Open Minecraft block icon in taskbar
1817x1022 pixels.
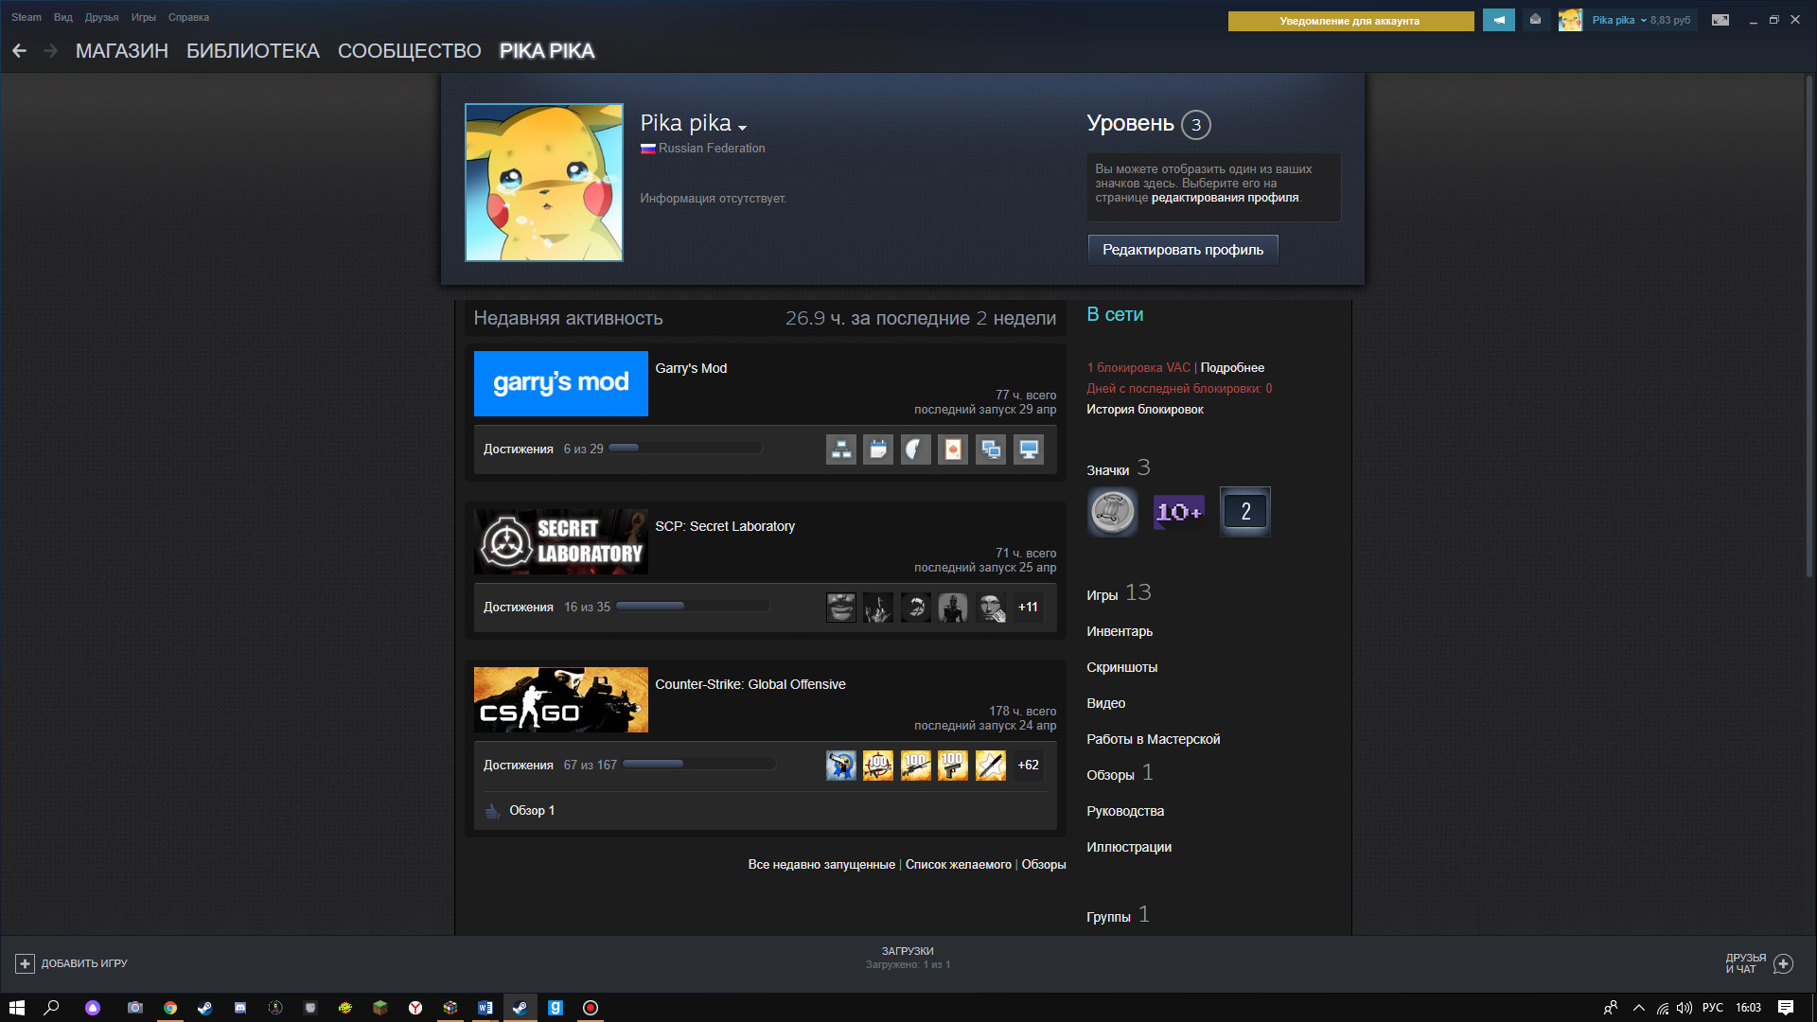(380, 1008)
